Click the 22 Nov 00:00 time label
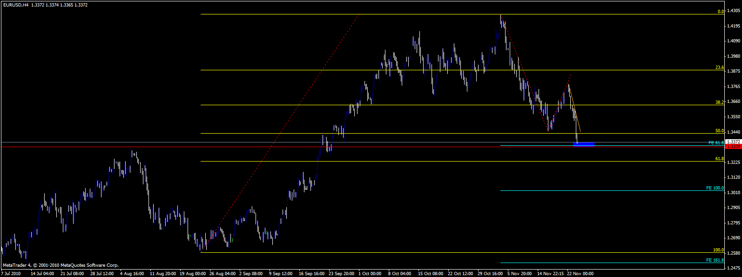This screenshot has width=742, height=277. point(580,274)
